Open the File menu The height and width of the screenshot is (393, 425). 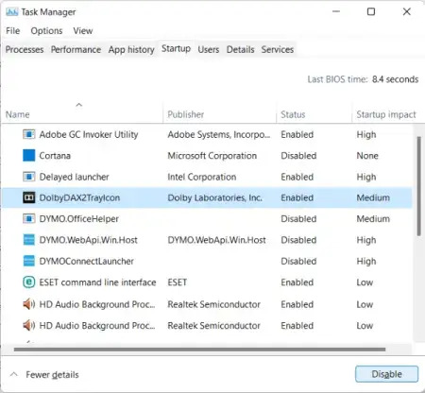[x=13, y=31]
